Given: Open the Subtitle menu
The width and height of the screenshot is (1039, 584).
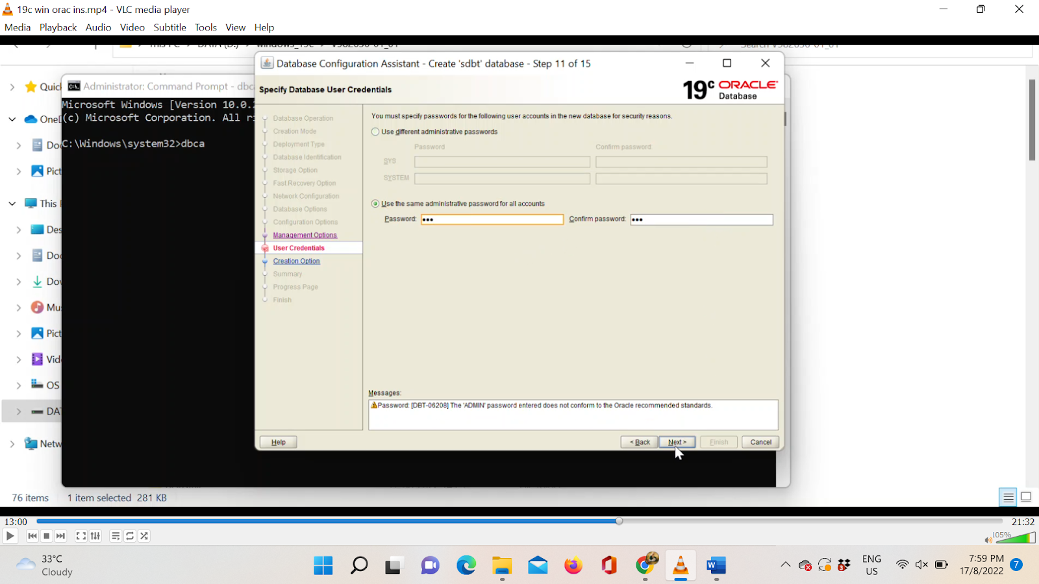Looking at the screenshot, I should click(170, 27).
